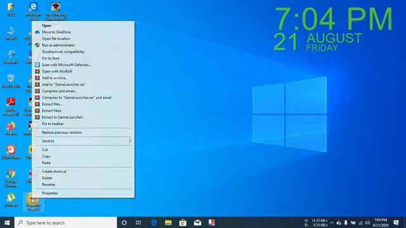
Task: Choose Run as administrator
Action: coord(83,45)
